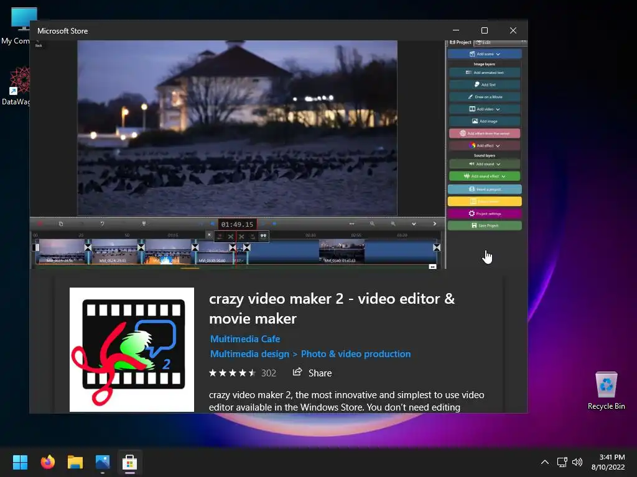Click the Microsoft Store taskbar icon
The image size is (637, 477).
[x=130, y=462]
